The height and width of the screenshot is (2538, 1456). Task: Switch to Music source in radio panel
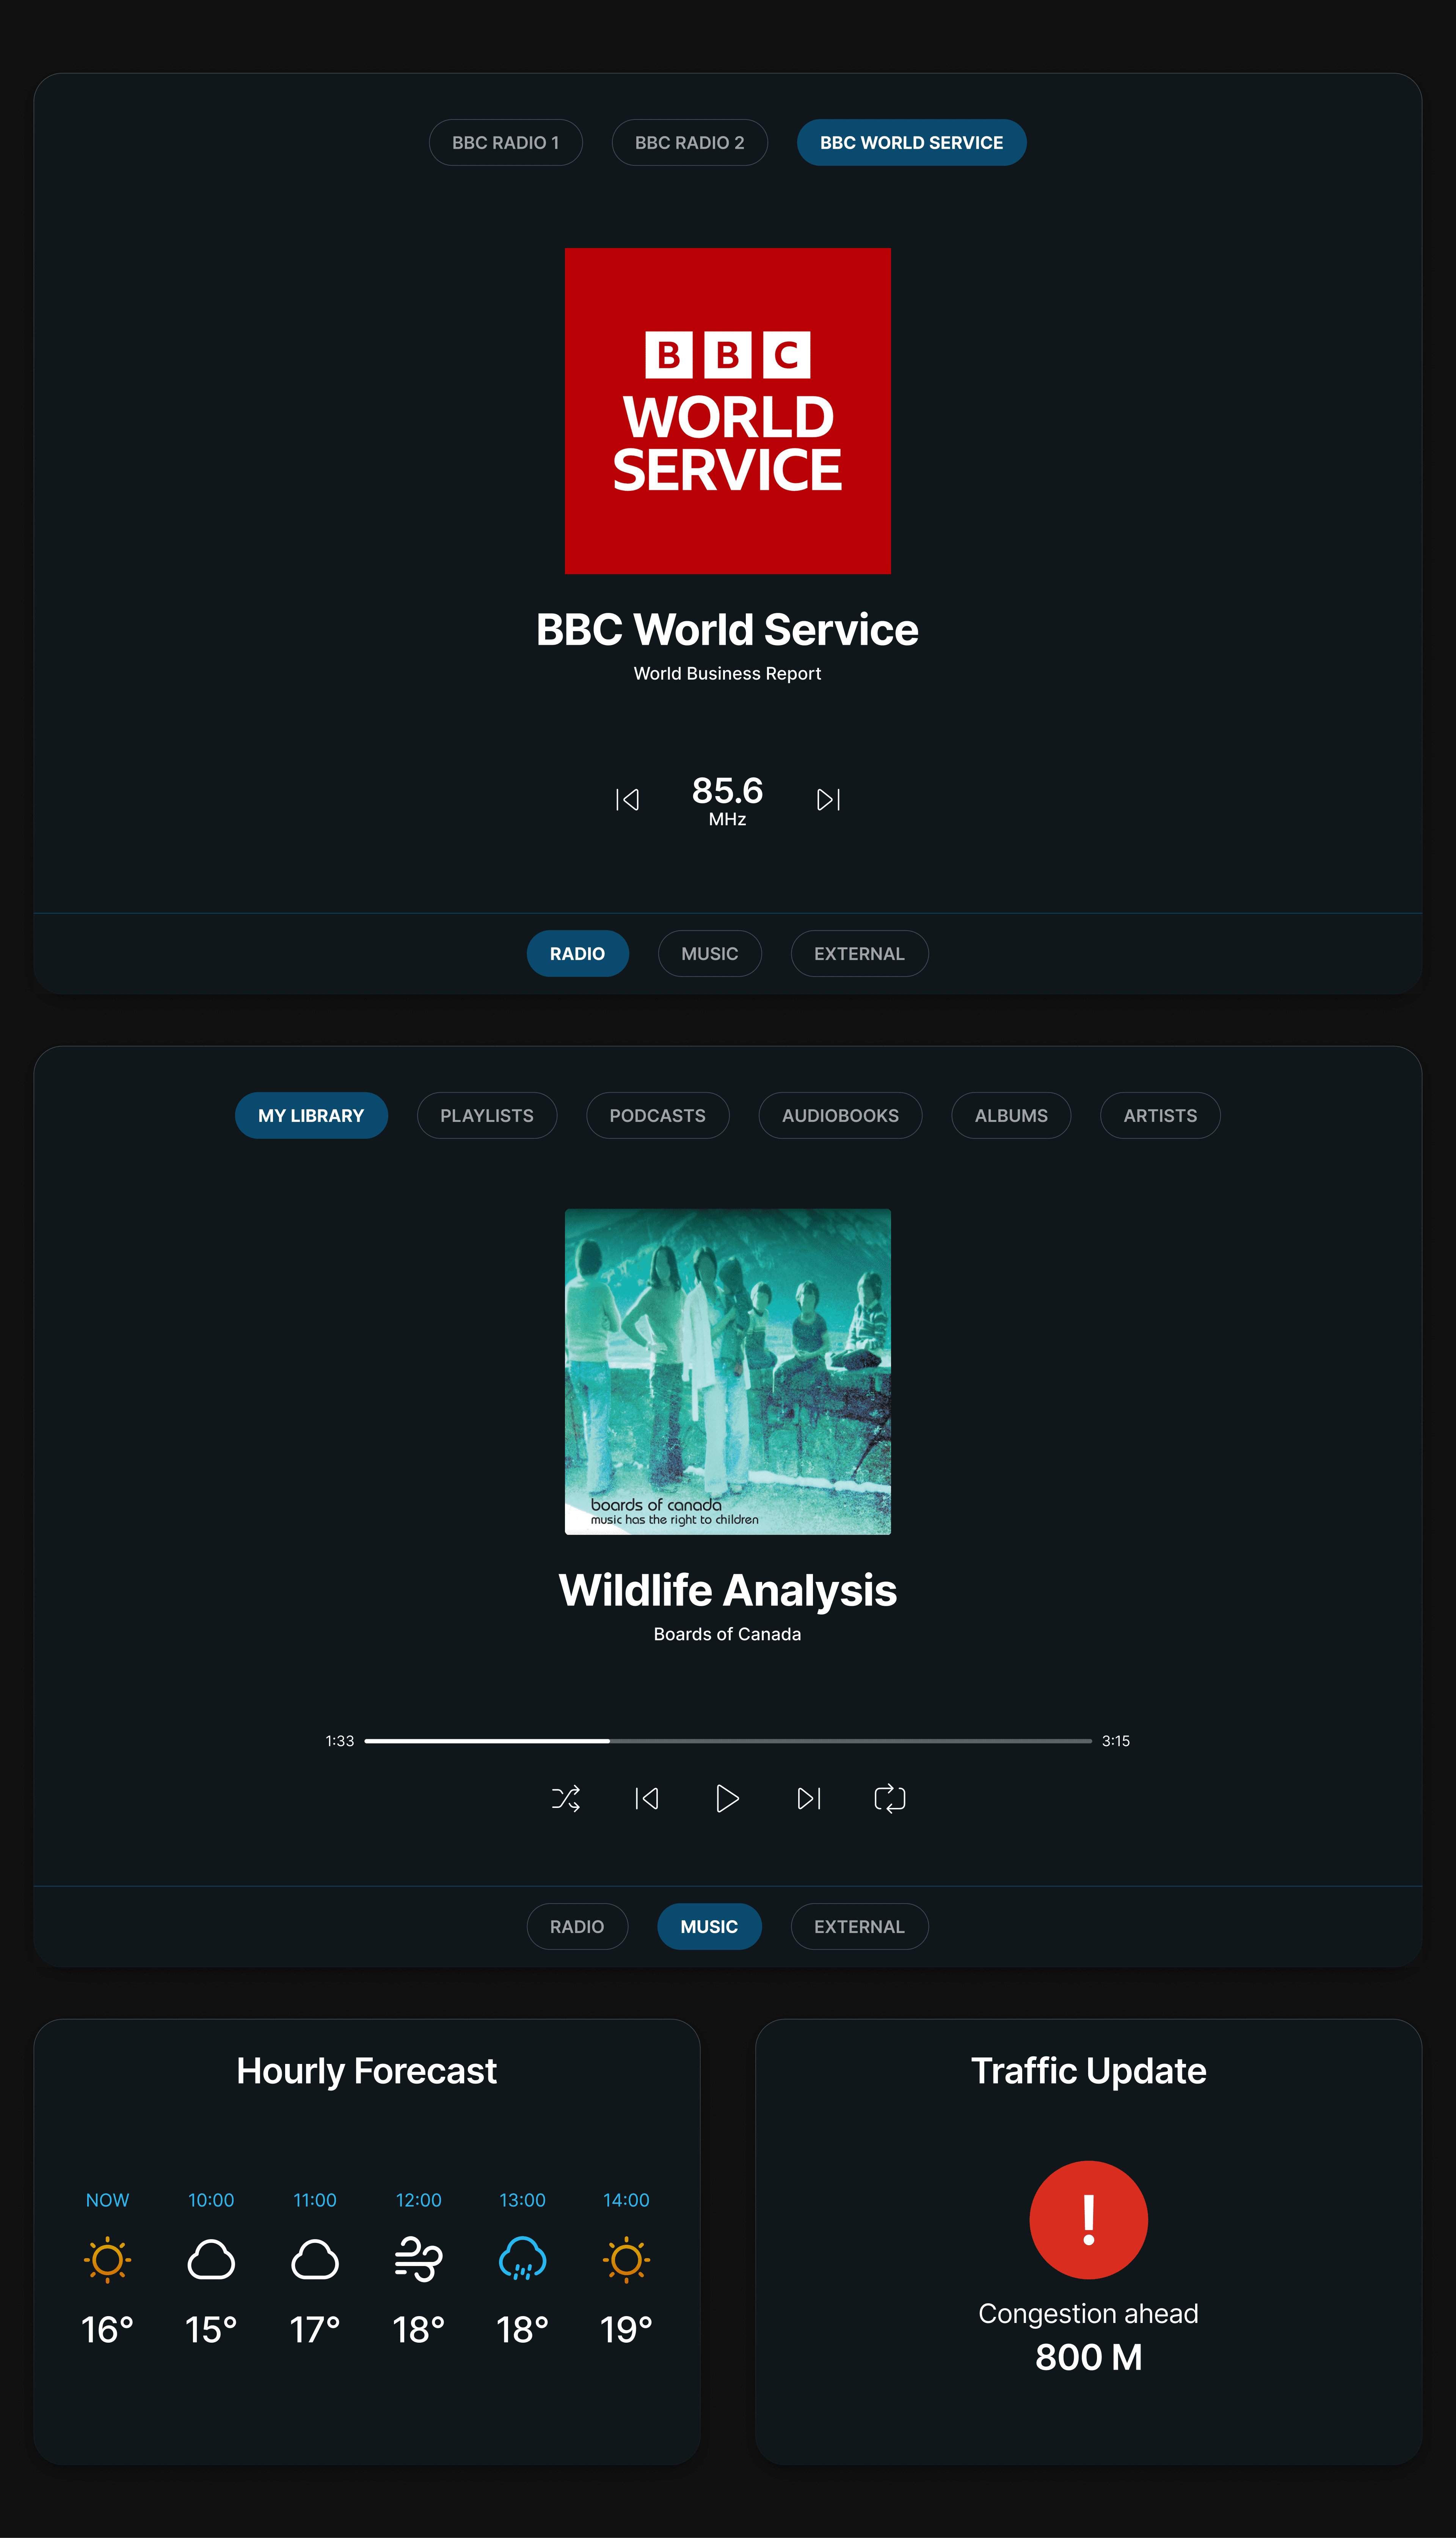[x=709, y=953]
